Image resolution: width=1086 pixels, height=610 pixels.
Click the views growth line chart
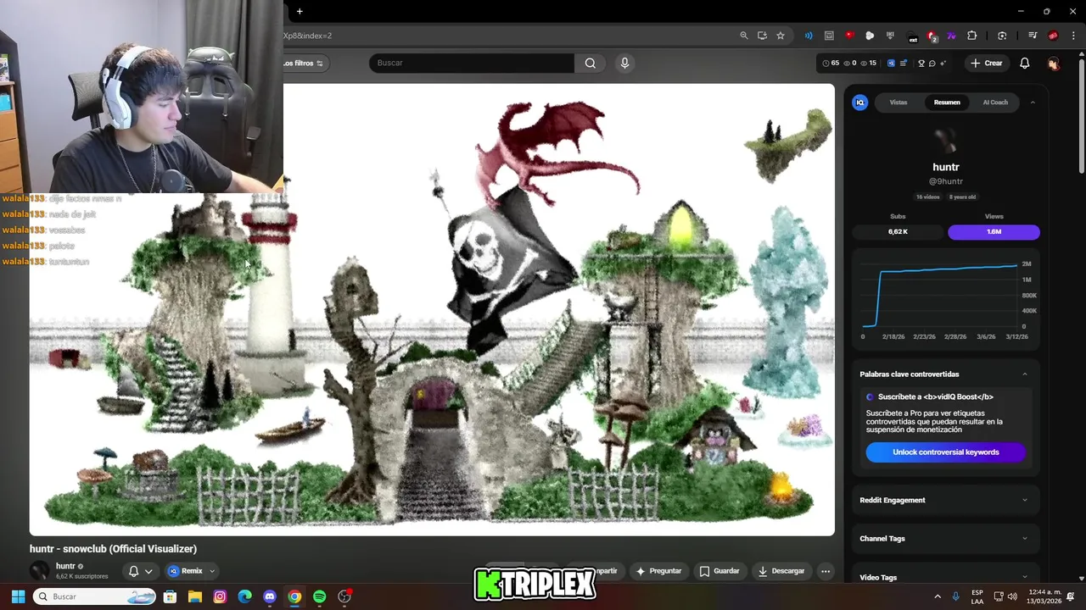click(940, 295)
